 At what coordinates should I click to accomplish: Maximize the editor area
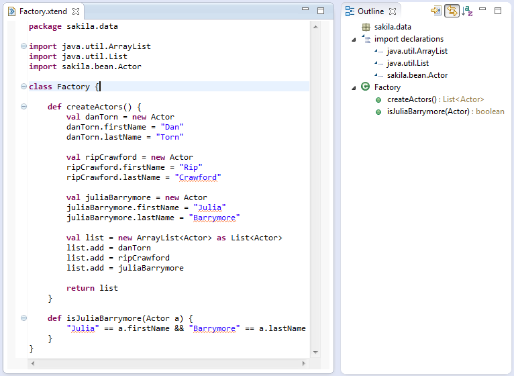pos(321,10)
